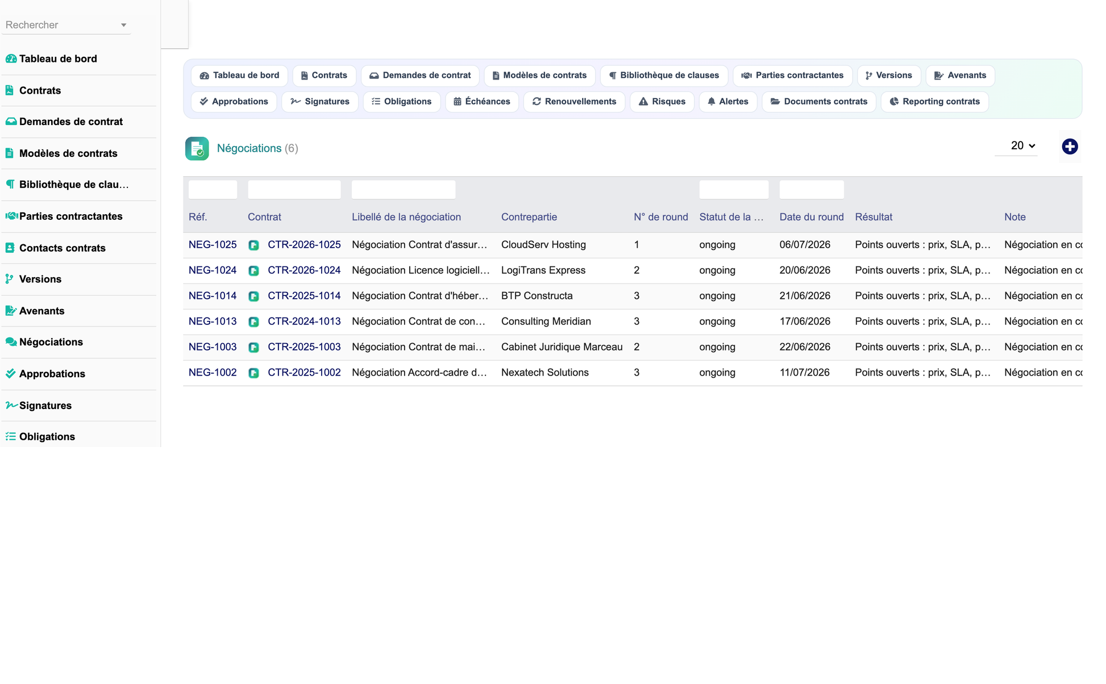Click the Réf. filter input field
Screen dimensions: 1106x684
coord(213,190)
